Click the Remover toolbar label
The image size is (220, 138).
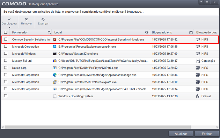(26, 24)
